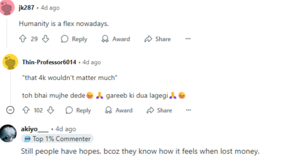Collapse the Thin-Professor6014 comment thread

coord(10,110)
